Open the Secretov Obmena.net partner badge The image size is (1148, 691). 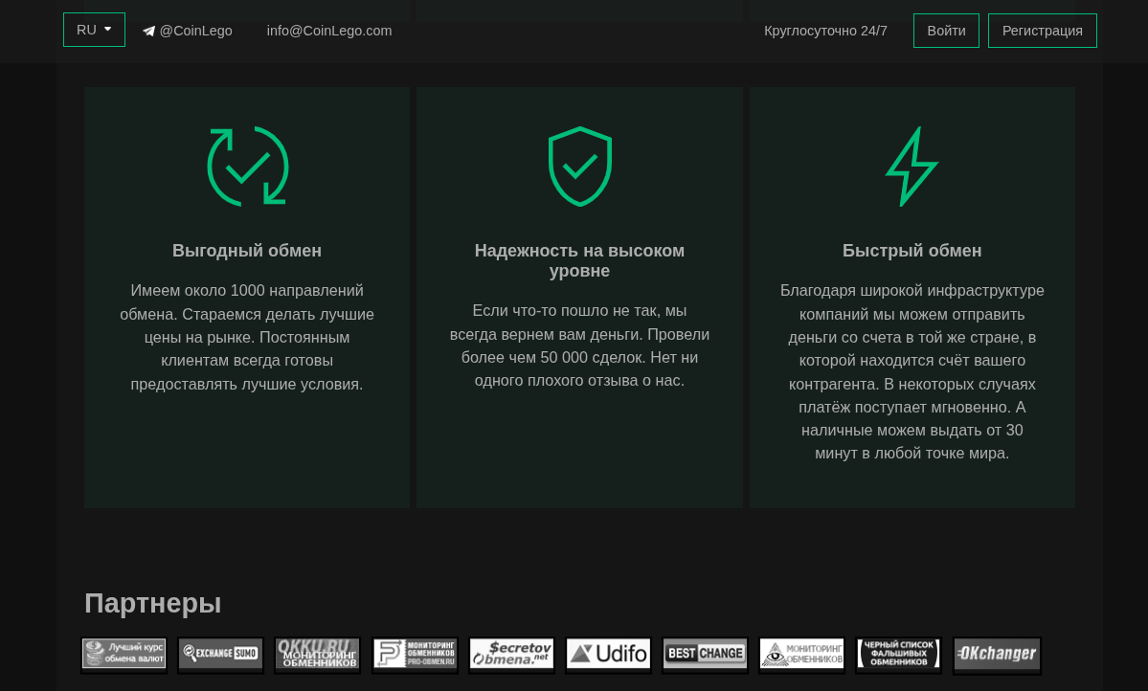[x=512, y=654]
